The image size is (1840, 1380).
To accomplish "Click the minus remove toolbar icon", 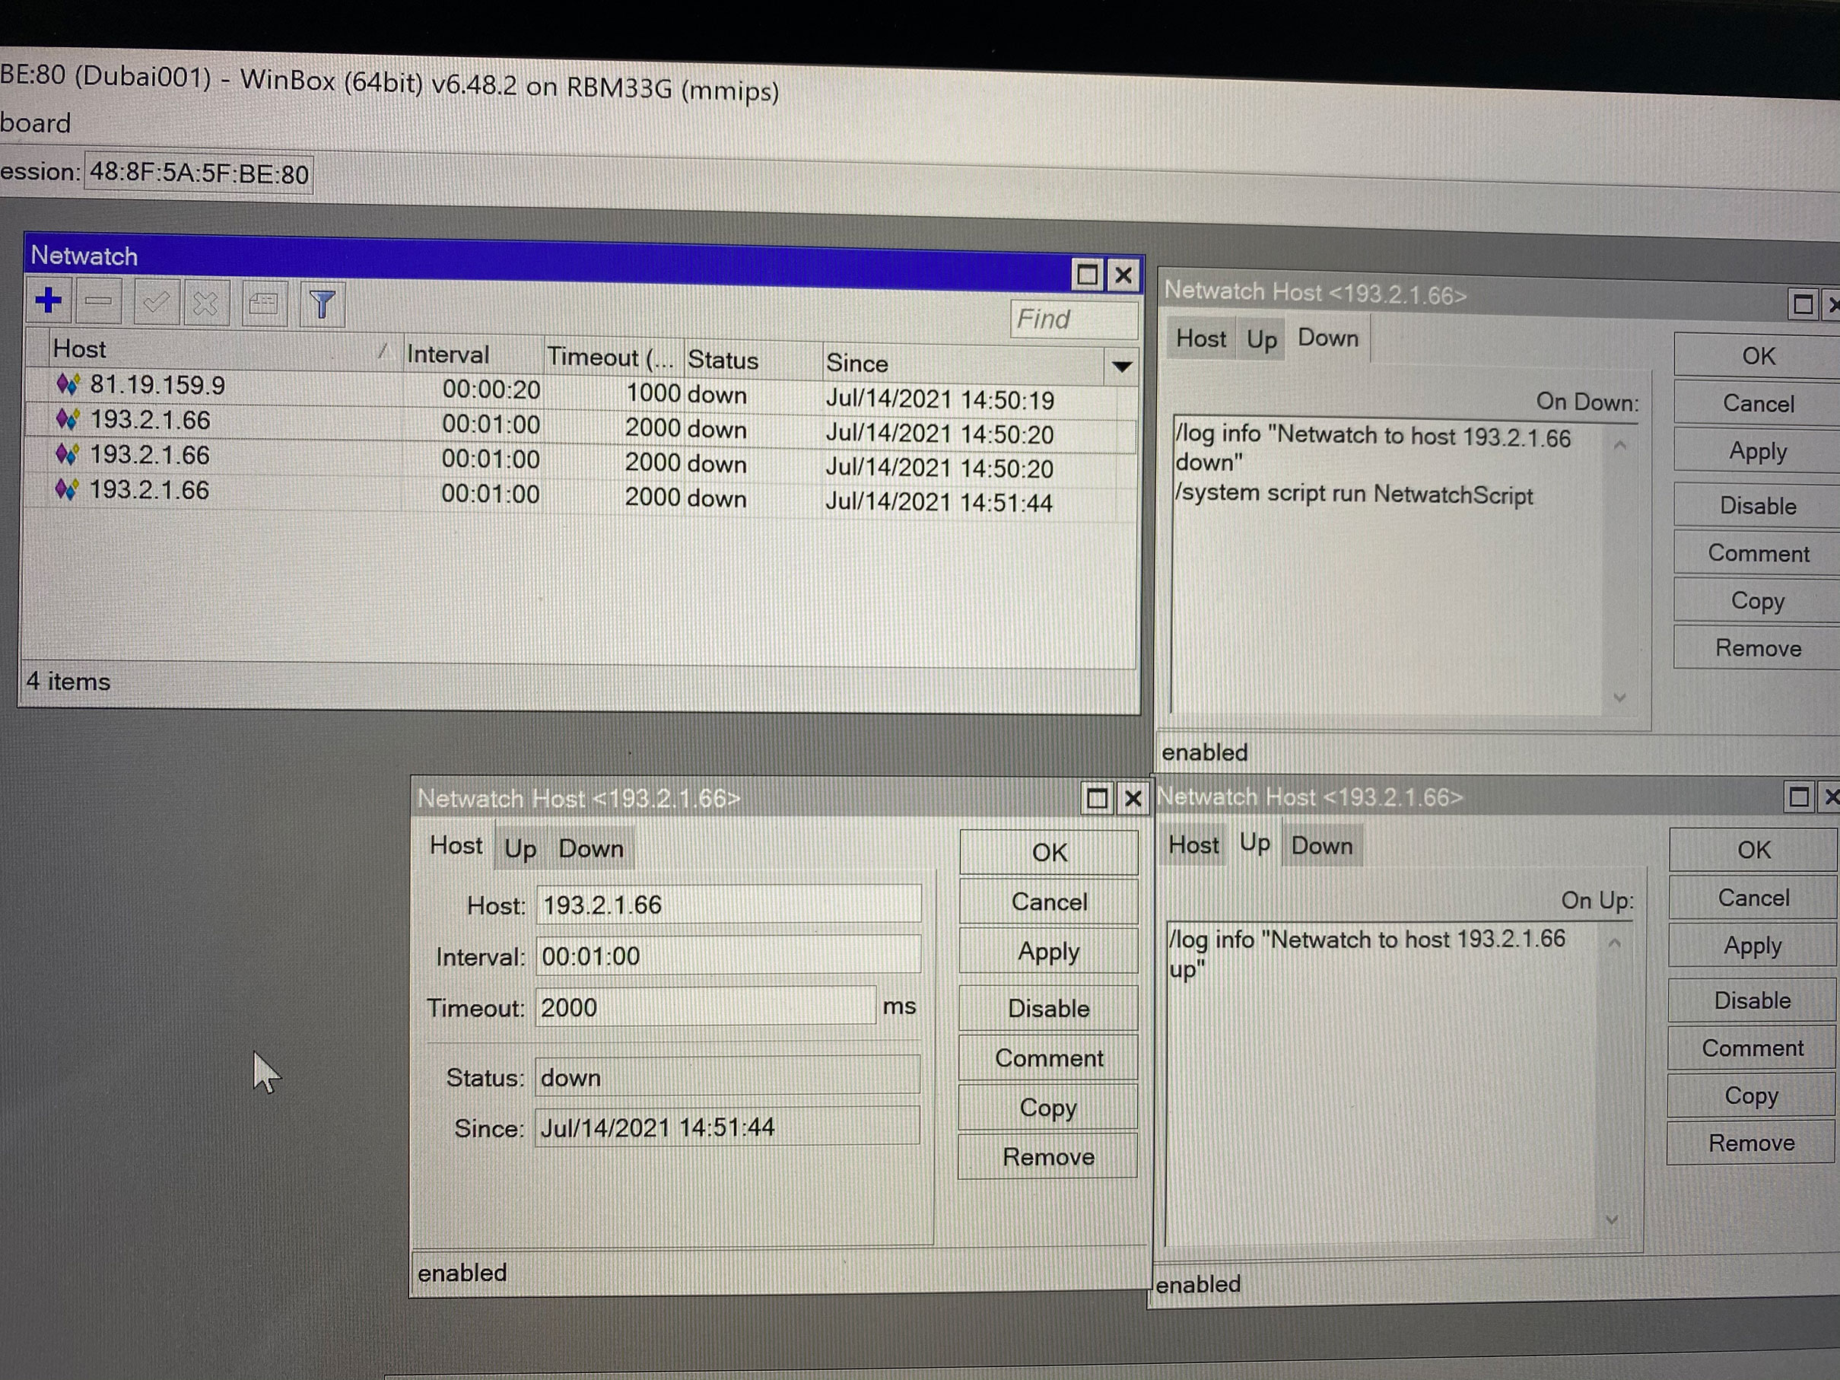I will coord(99,302).
